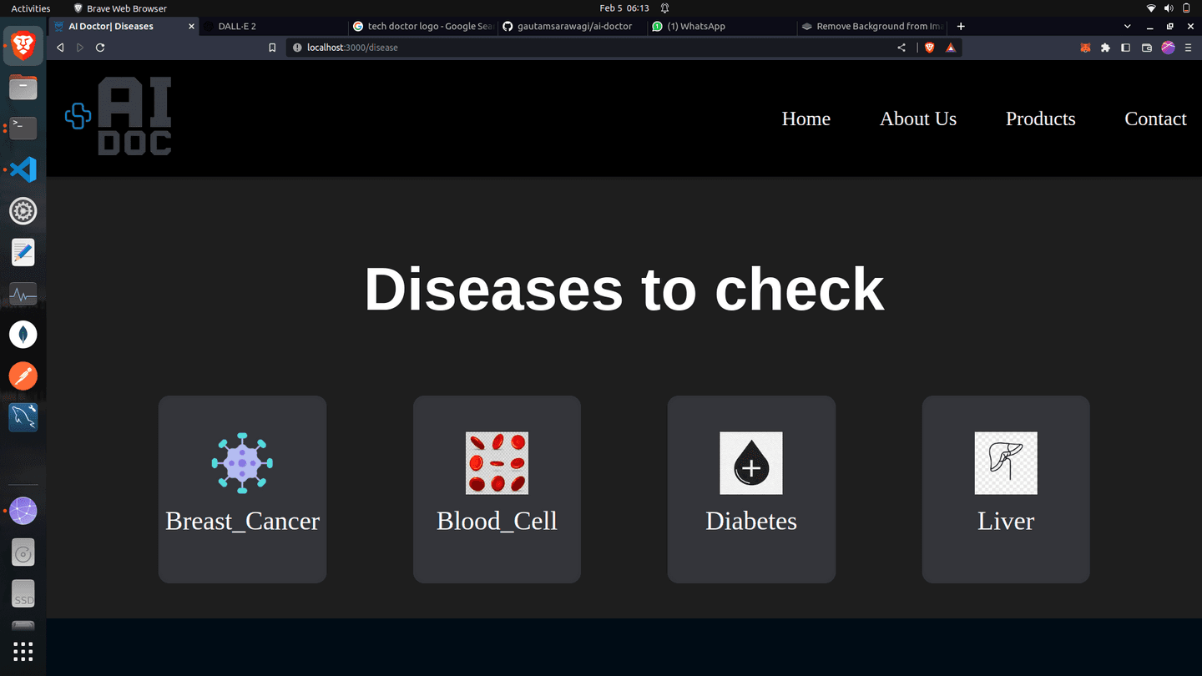Click the Diabetes label text
Screen dimensions: 1202x676
[751, 521]
